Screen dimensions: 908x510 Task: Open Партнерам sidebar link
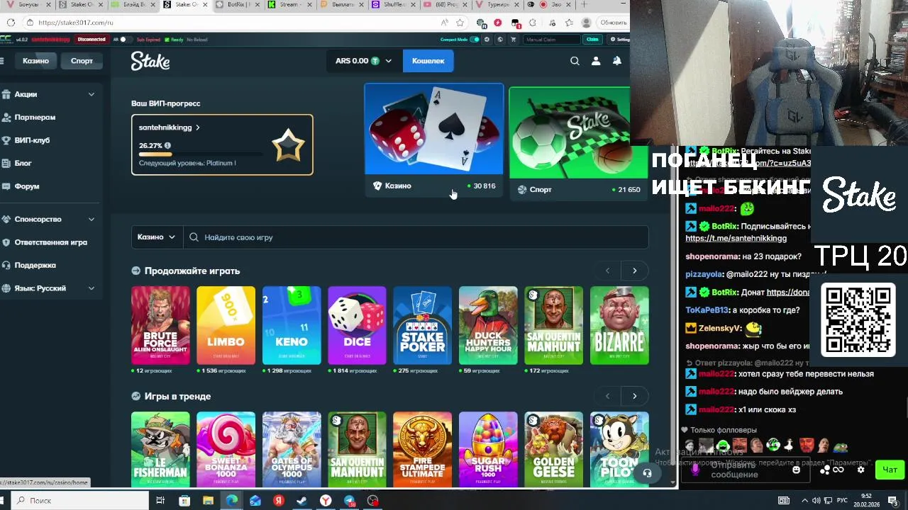pos(35,118)
